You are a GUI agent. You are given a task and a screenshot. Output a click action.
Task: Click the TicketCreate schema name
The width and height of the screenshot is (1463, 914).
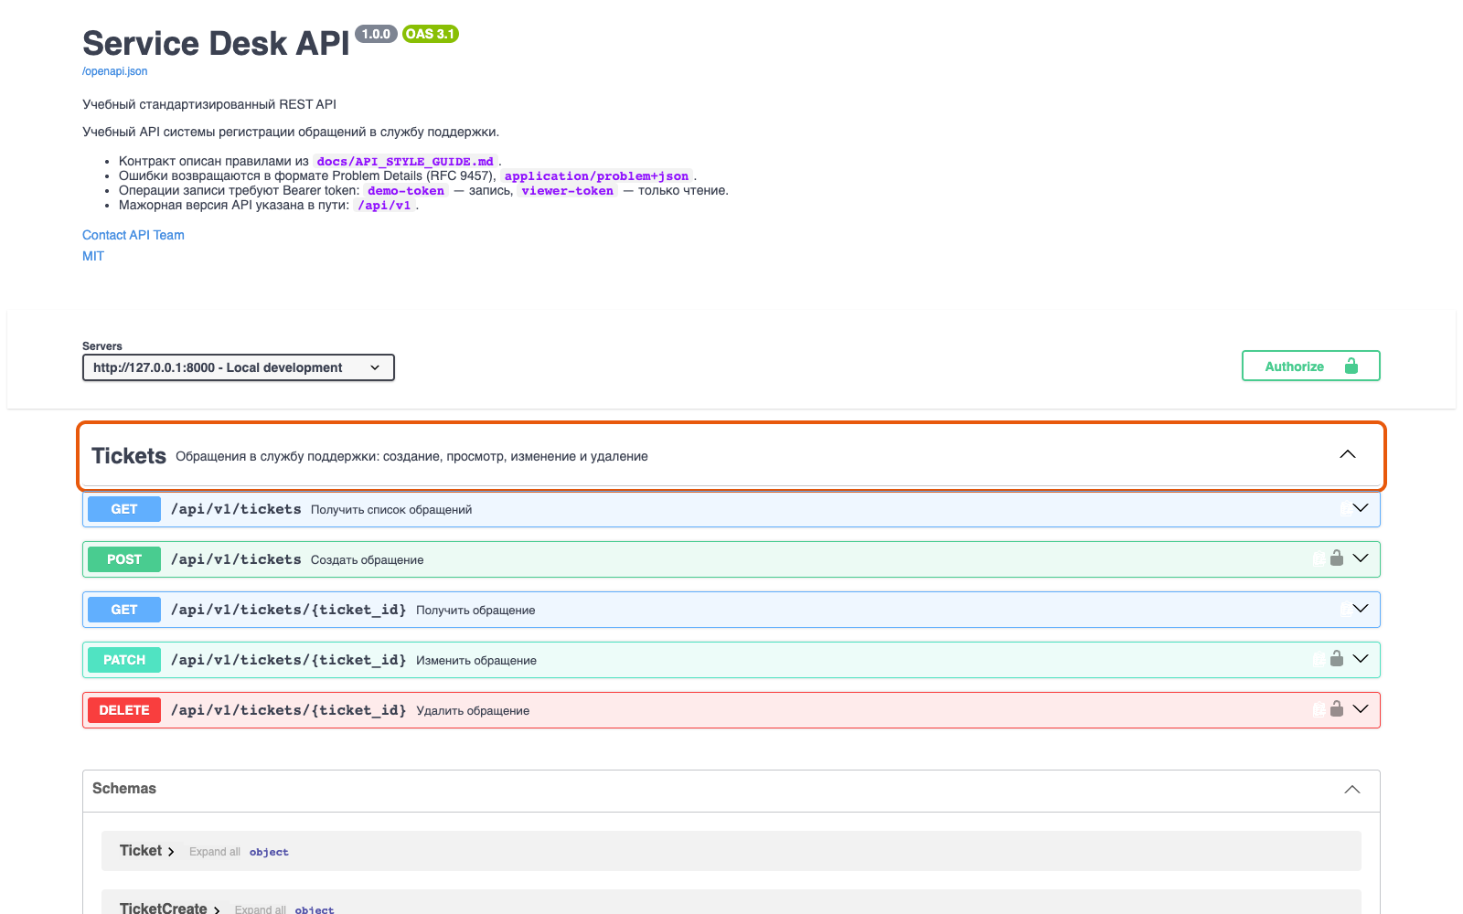coord(164,908)
